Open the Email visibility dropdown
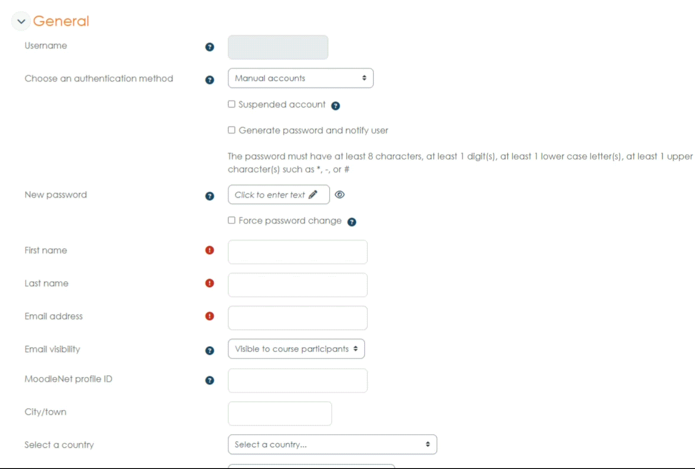Image resolution: width=695 pixels, height=469 pixels. pyautogui.click(x=296, y=349)
